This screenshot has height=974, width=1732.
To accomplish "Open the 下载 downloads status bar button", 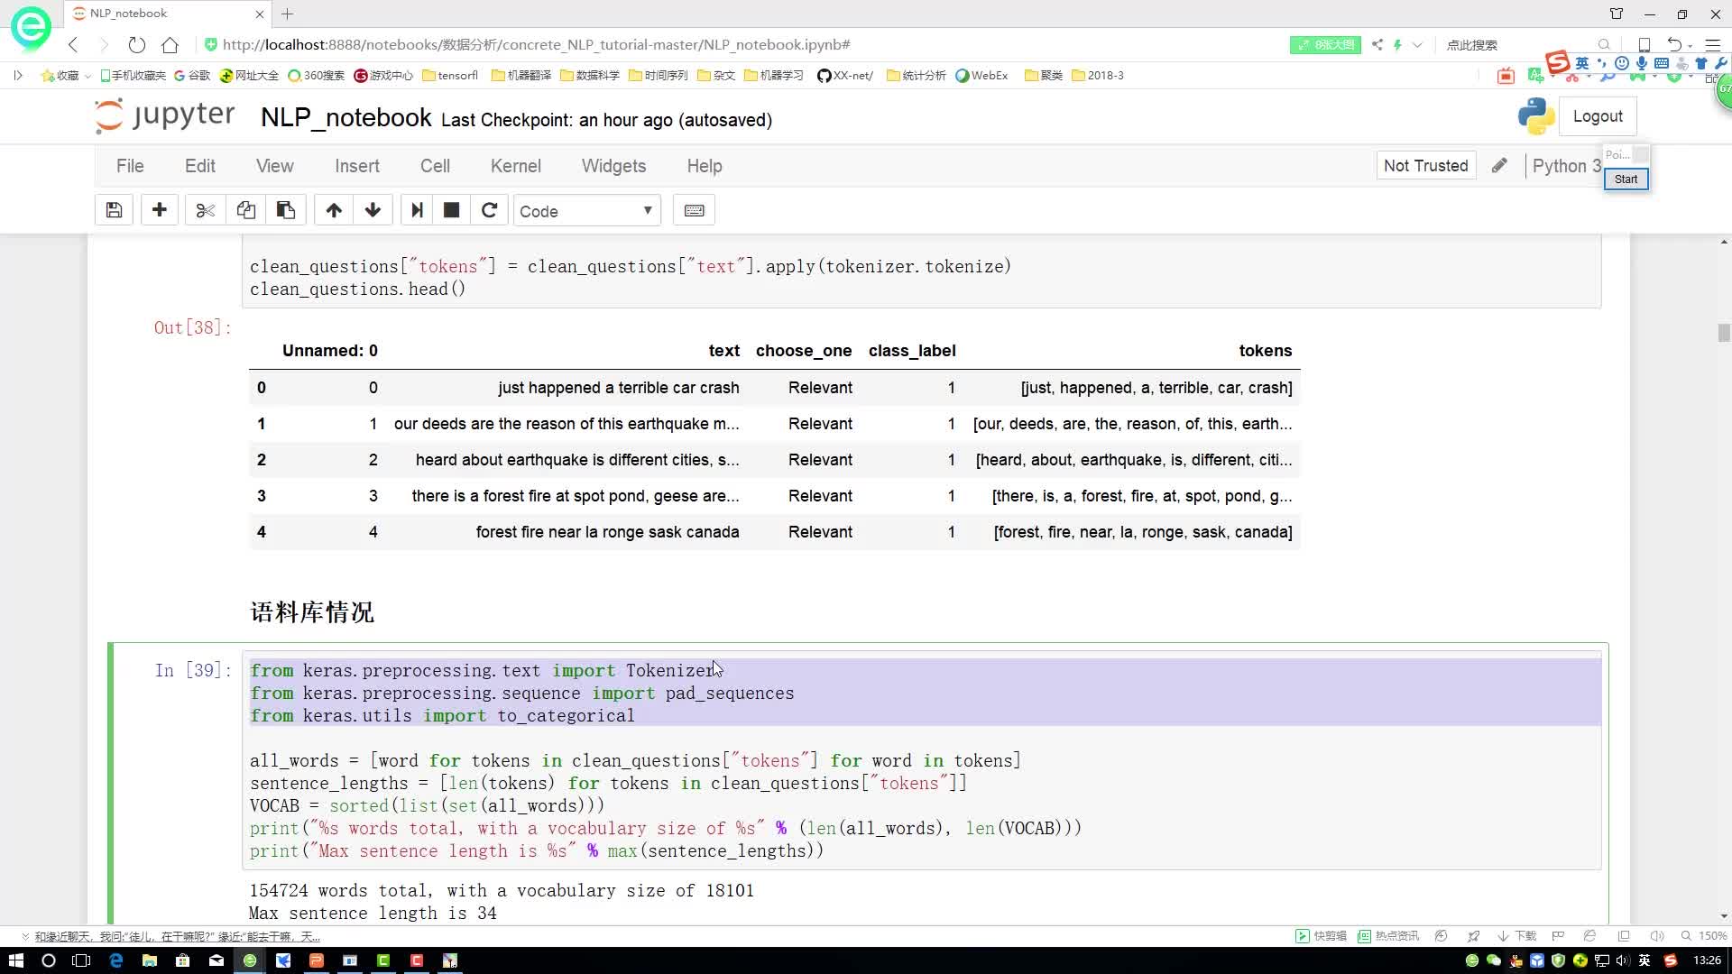I will coord(1516,935).
